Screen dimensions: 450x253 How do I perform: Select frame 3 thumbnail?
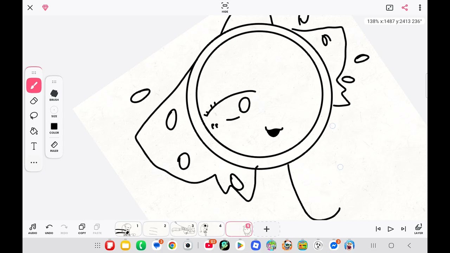coord(184,229)
